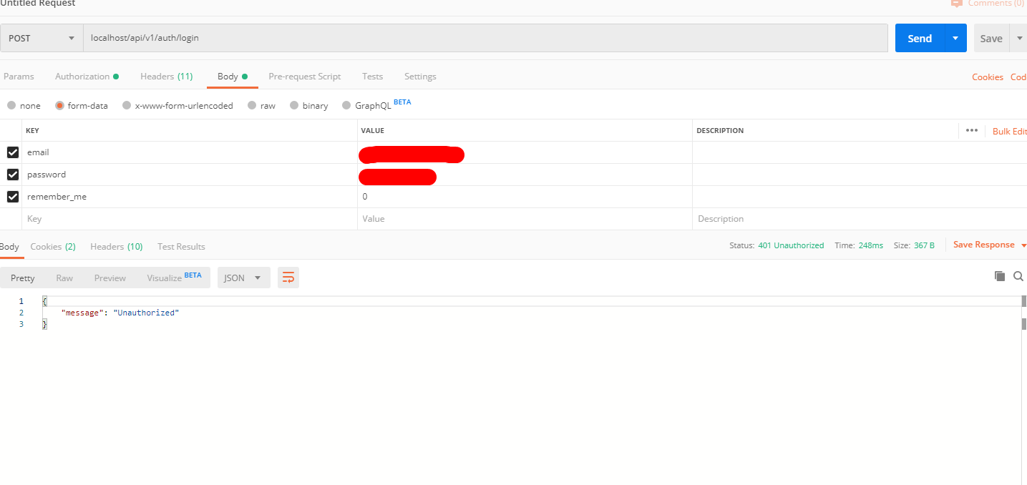Screen dimensions: 1027x485
Task: Open the Cookies link on the right
Action: pos(987,77)
